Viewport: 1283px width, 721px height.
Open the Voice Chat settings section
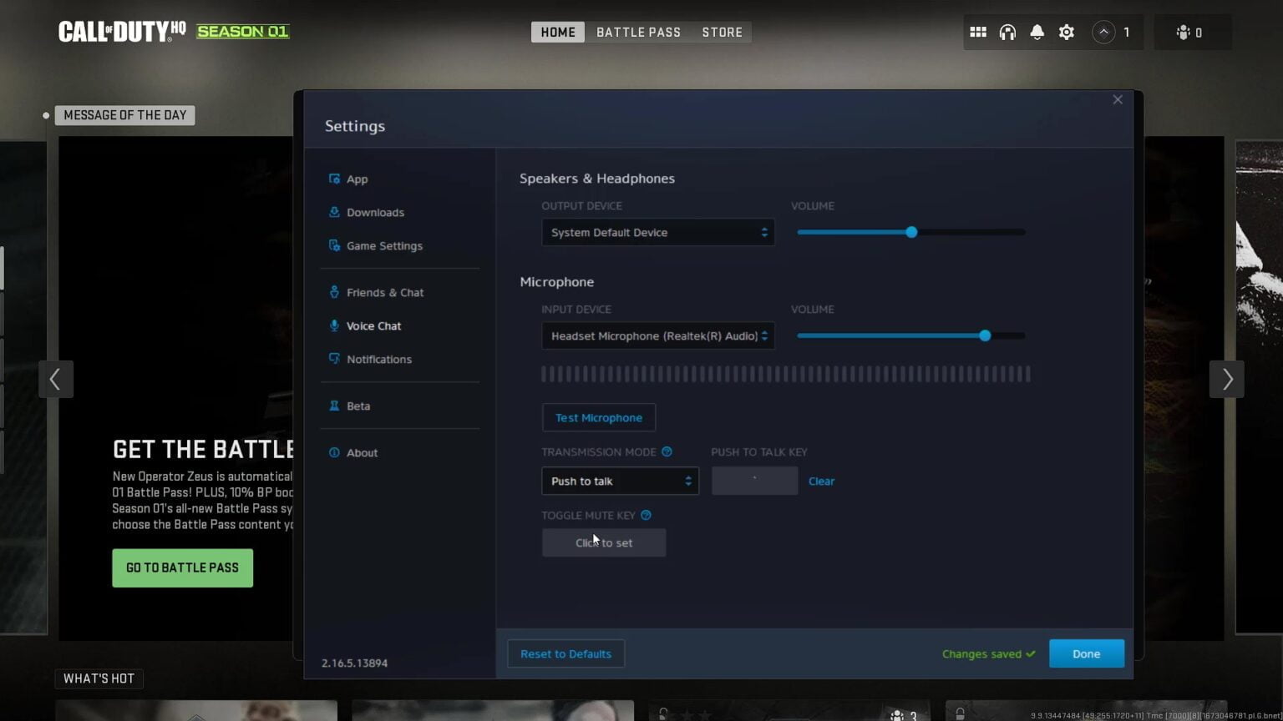click(373, 325)
